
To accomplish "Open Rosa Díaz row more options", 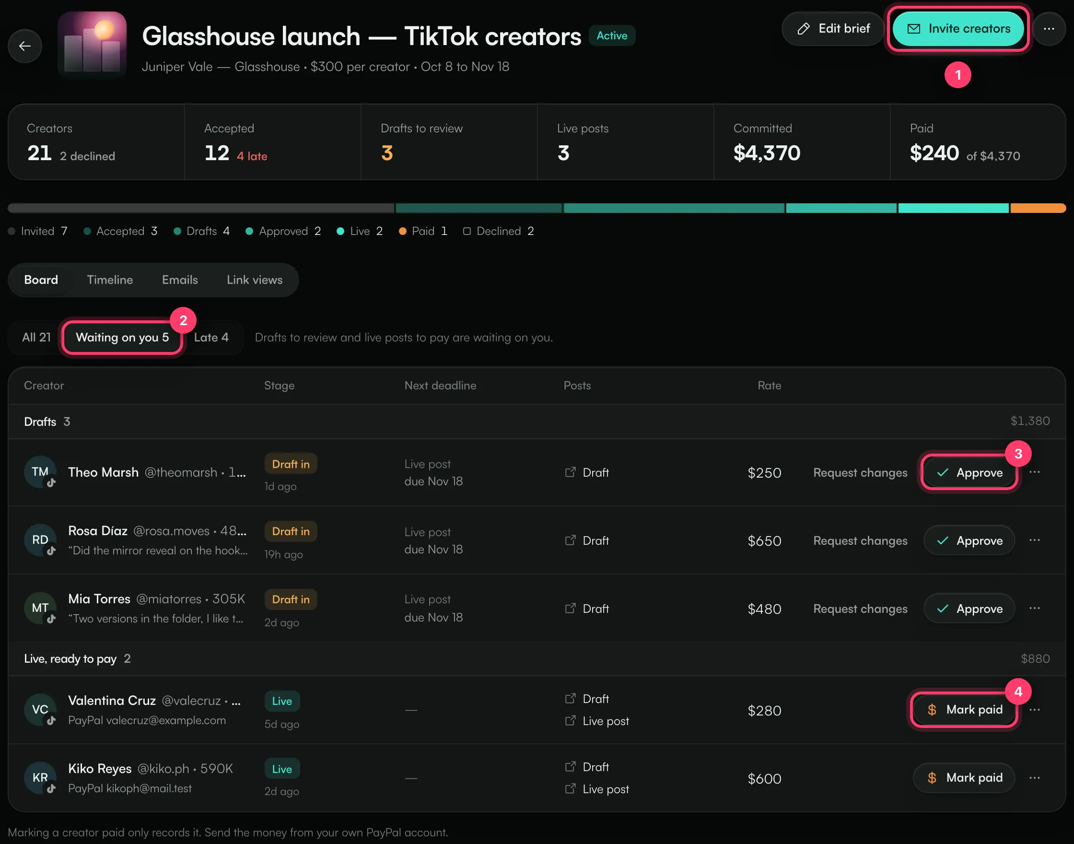I will pyautogui.click(x=1035, y=540).
